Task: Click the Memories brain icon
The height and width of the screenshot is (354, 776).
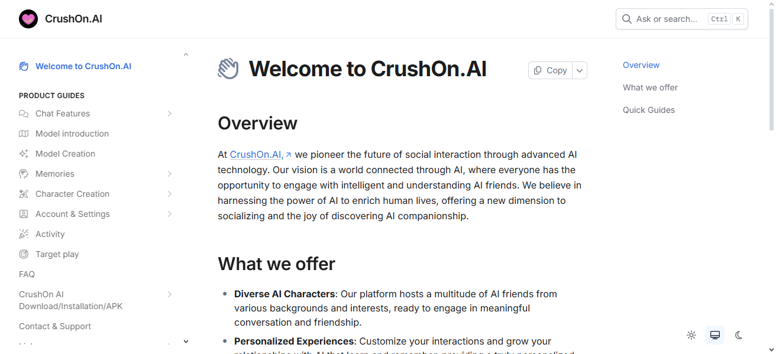Action: 24,174
